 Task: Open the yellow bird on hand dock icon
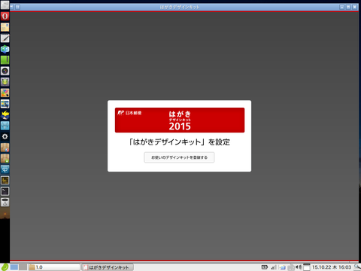point(5,114)
